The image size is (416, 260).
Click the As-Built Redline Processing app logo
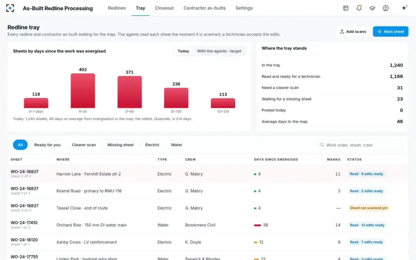click(10, 8)
